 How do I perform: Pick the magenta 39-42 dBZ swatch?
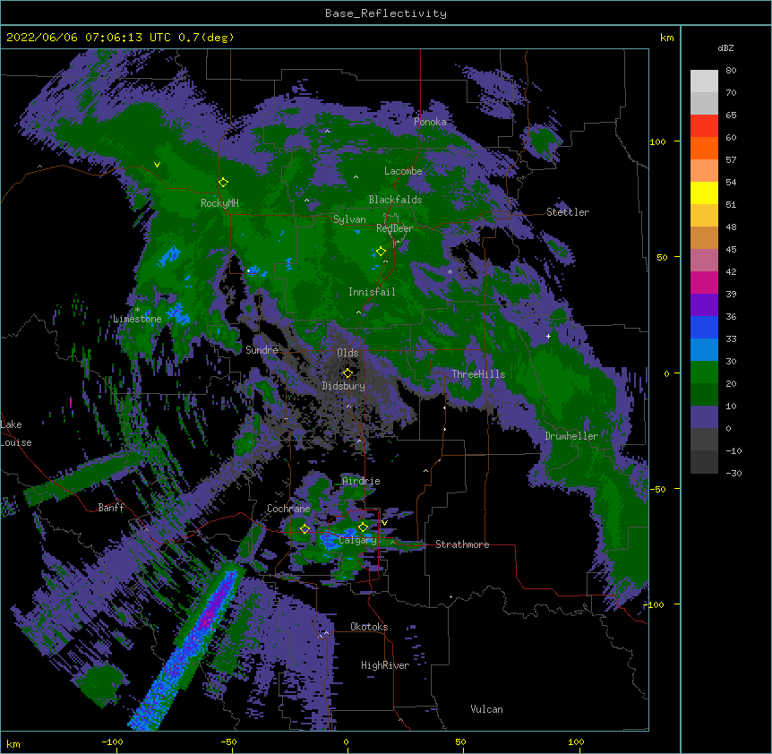704,282
